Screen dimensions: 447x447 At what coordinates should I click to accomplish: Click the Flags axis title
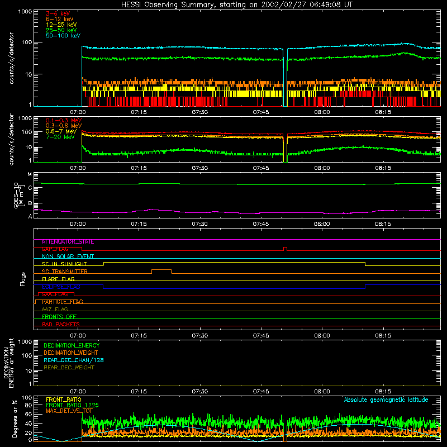point(22,279)
